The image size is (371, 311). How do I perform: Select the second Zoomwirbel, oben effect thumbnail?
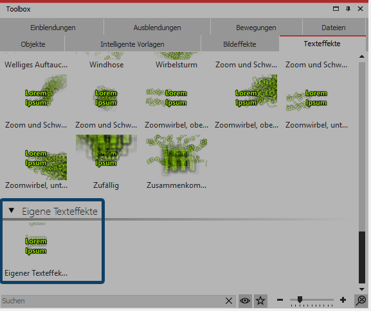(x=246, y=97)
